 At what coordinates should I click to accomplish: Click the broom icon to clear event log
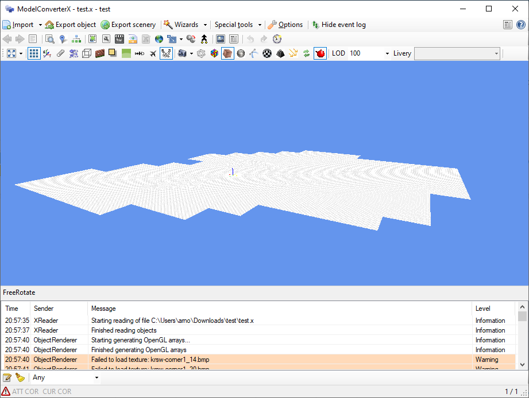[x=20, y=377]
